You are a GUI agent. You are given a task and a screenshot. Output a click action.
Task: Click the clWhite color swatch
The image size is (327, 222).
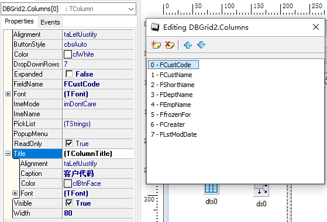pyautogui.click(x=68, y=54)
